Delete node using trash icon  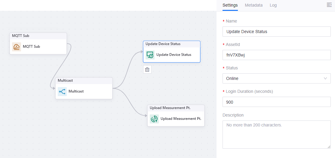coord(147,69)
